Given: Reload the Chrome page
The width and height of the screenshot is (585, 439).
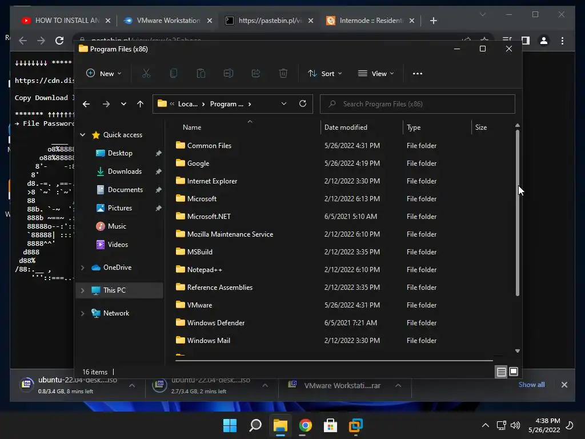Looking at the screenshot, I should (59, 41).
